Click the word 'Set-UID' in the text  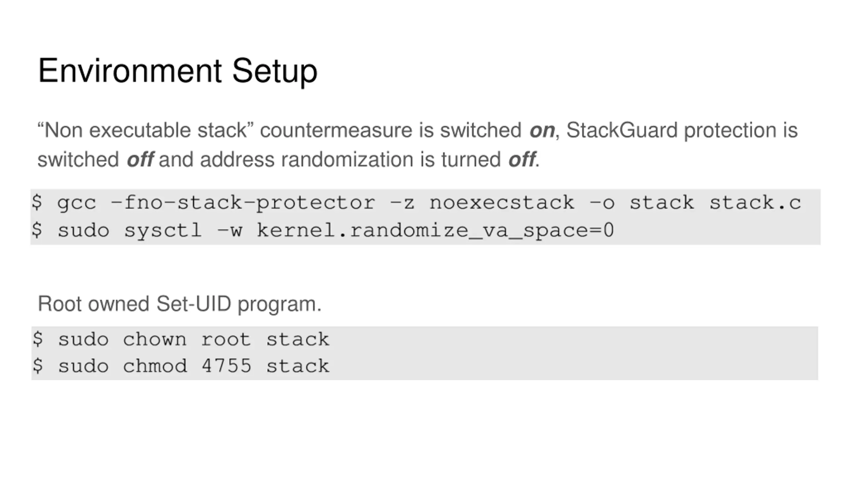click(193, 304)
